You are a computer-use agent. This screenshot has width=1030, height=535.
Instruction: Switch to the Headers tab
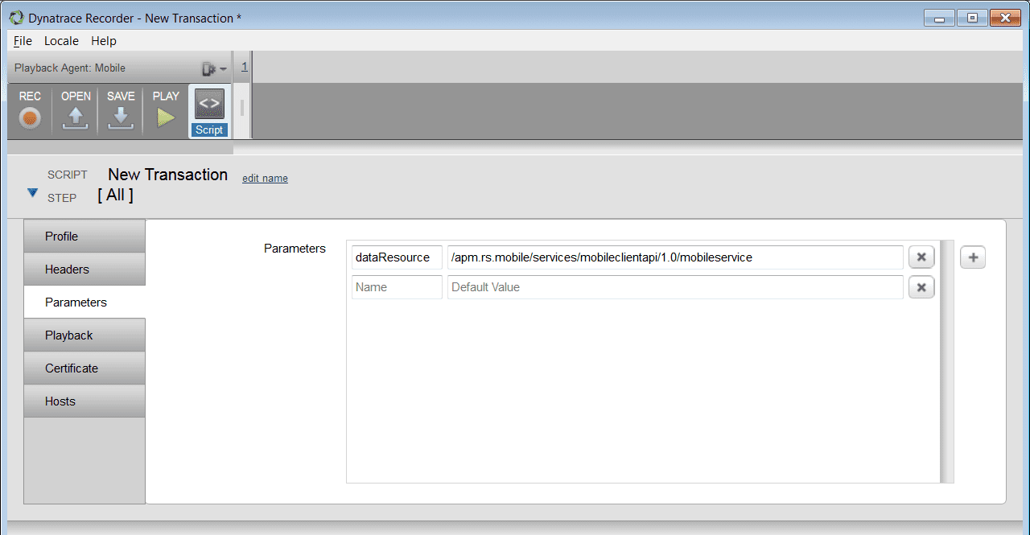[84, 270]
